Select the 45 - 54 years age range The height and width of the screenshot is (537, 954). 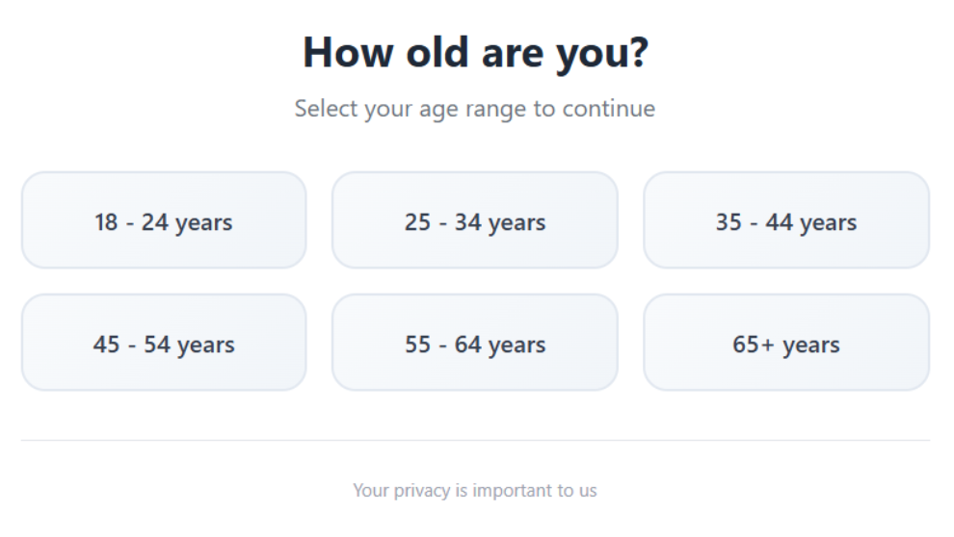(164, 343)
